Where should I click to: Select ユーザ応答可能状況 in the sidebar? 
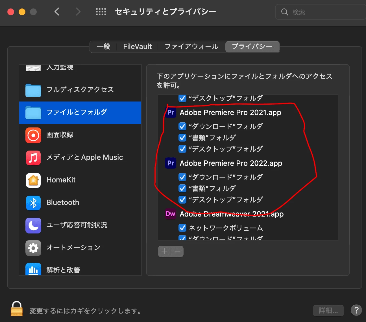tap(80, 225)
